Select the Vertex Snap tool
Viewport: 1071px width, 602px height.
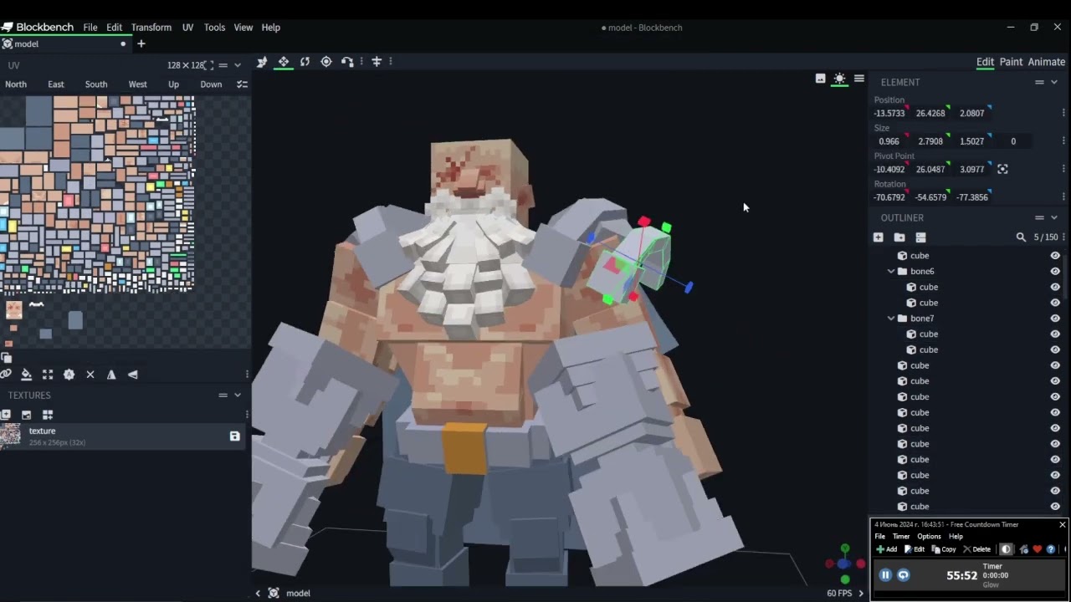coord(347,62)
